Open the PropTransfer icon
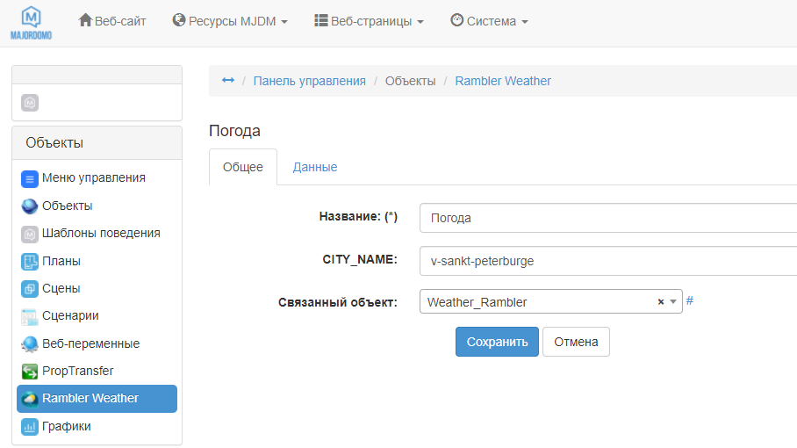 coord(30,372)
